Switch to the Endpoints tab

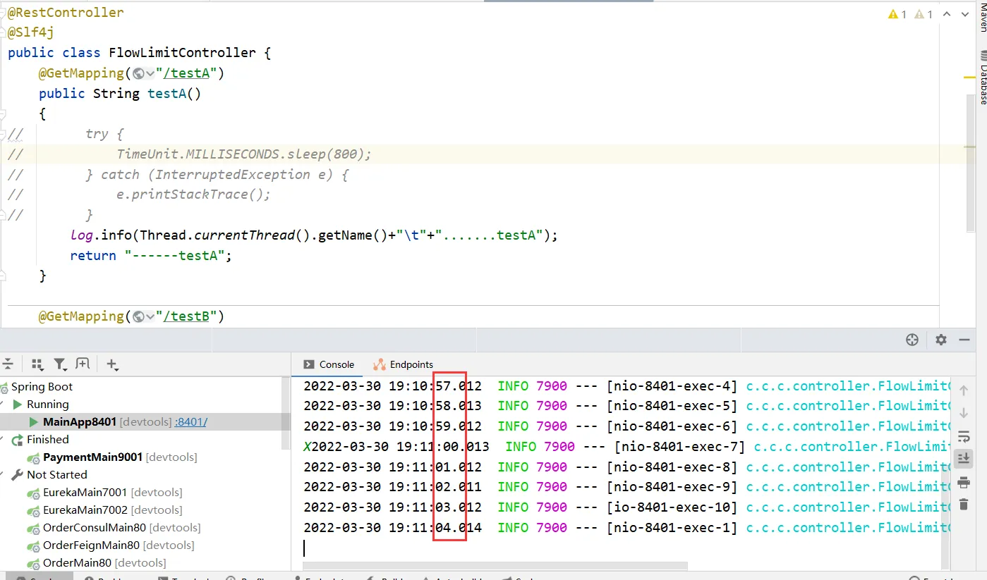(x=403, y=364)
